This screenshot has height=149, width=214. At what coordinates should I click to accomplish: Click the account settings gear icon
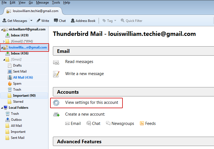pos(56,103)
